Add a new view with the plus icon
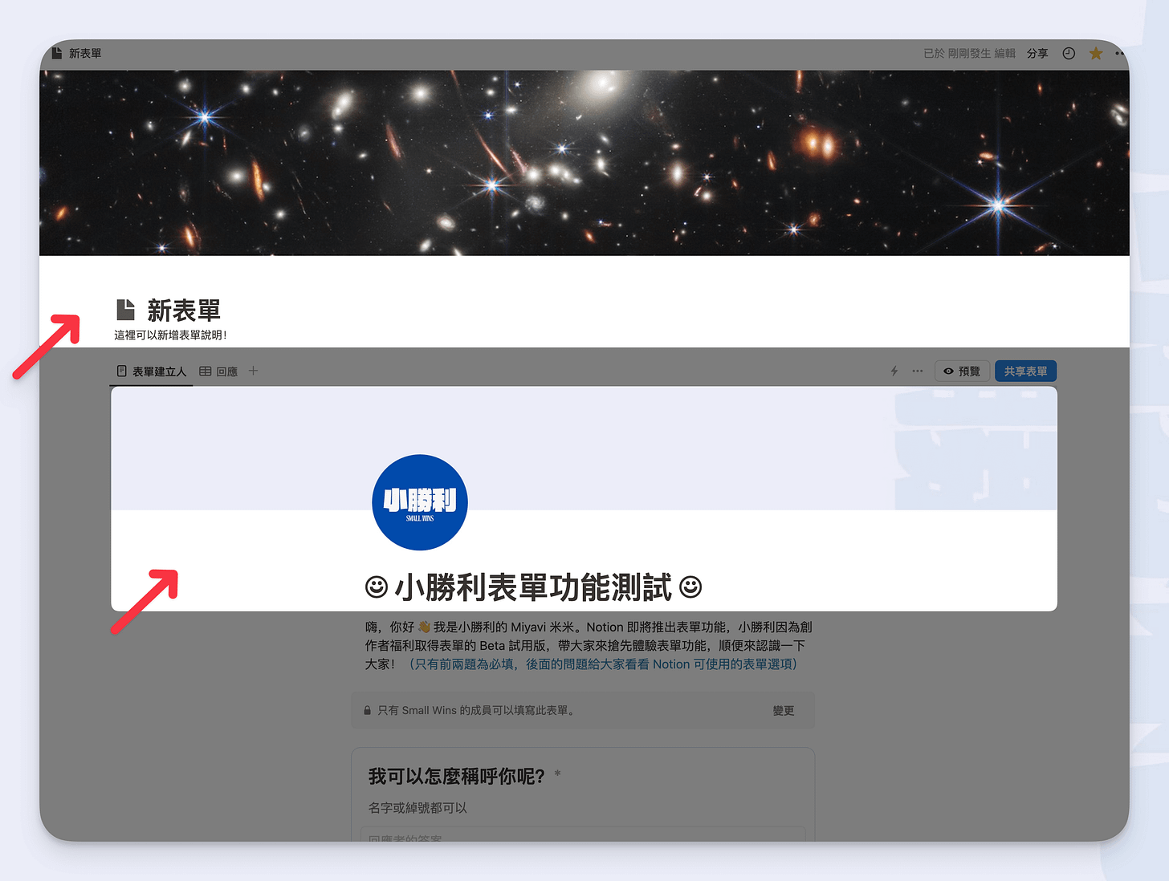 (253, 371)
